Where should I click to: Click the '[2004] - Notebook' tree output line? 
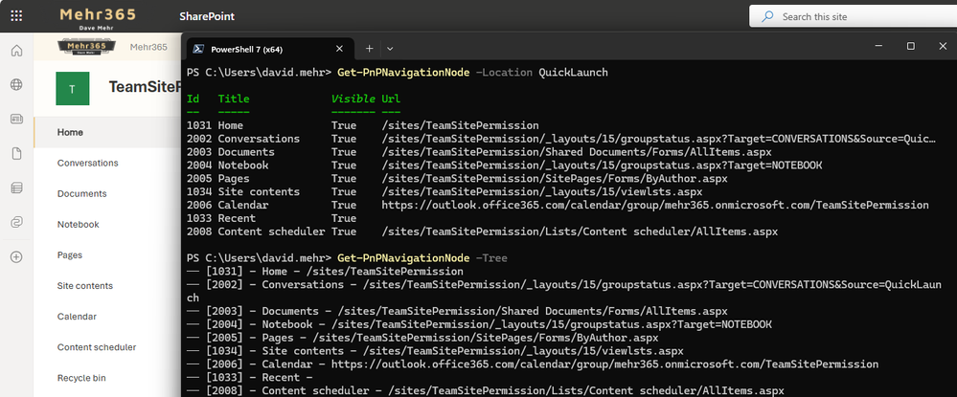(479, 324)
